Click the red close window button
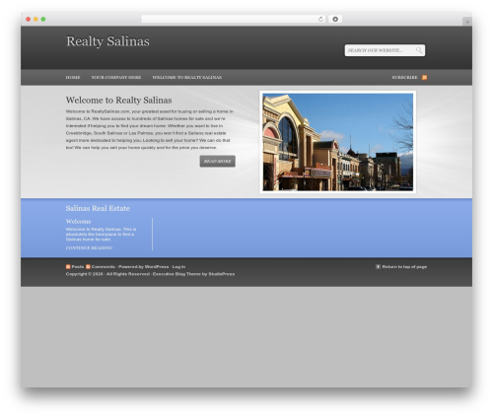The image size is (493, 417). tap(29, 20)
